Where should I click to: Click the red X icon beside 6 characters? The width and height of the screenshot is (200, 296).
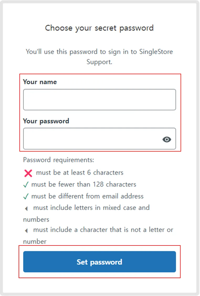point(28,173)
